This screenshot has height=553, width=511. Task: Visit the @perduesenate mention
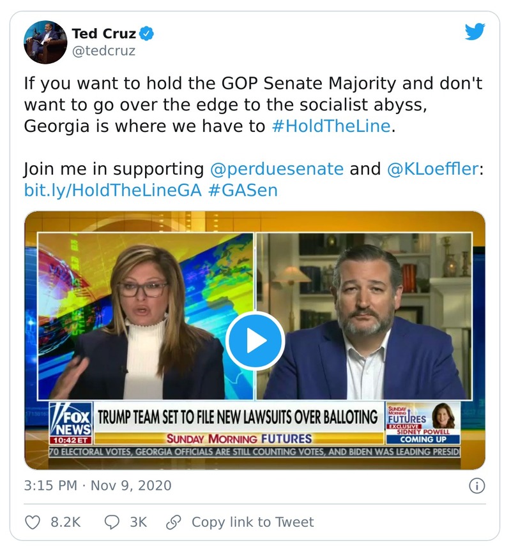click(x=277, y=169)
